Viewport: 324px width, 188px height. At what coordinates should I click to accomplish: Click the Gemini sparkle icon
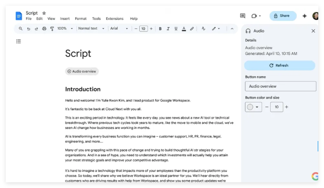304,16
